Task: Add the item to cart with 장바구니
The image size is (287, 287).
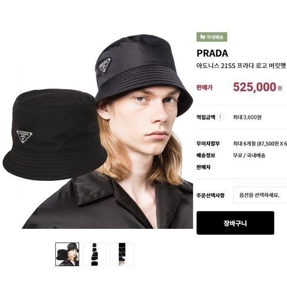Action: coord(235,223)
